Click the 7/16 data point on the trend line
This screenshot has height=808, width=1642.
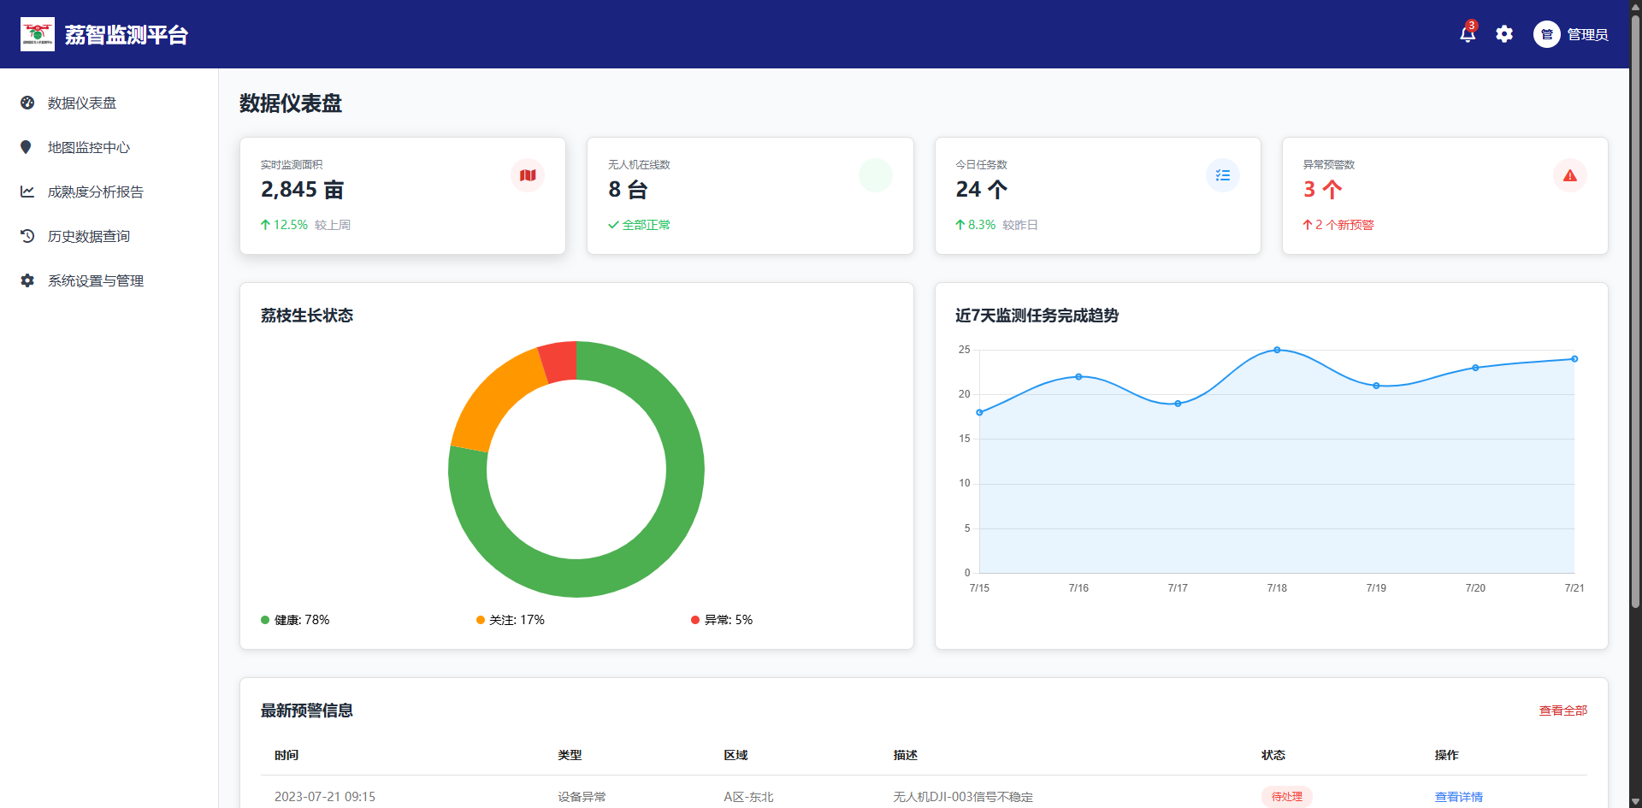pos(1078,376)
